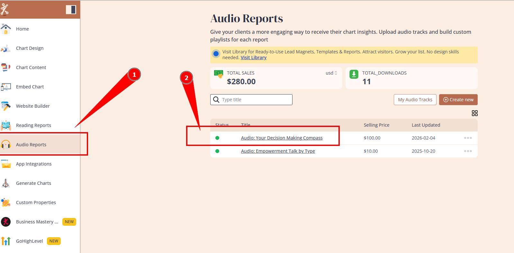Click the Type title search field
This screenshot has width=514, height=253.
[256, 100]
